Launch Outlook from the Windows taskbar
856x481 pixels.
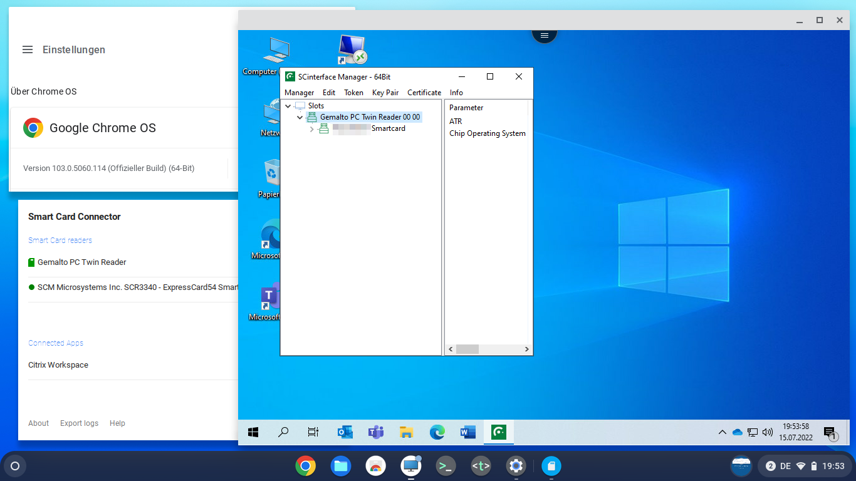[345, 432]
